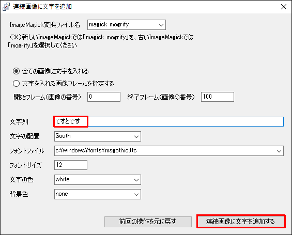This screenshot has height=235, width=292.
Task: Click the none value in the background combo
Action: [x=62, y=194]
